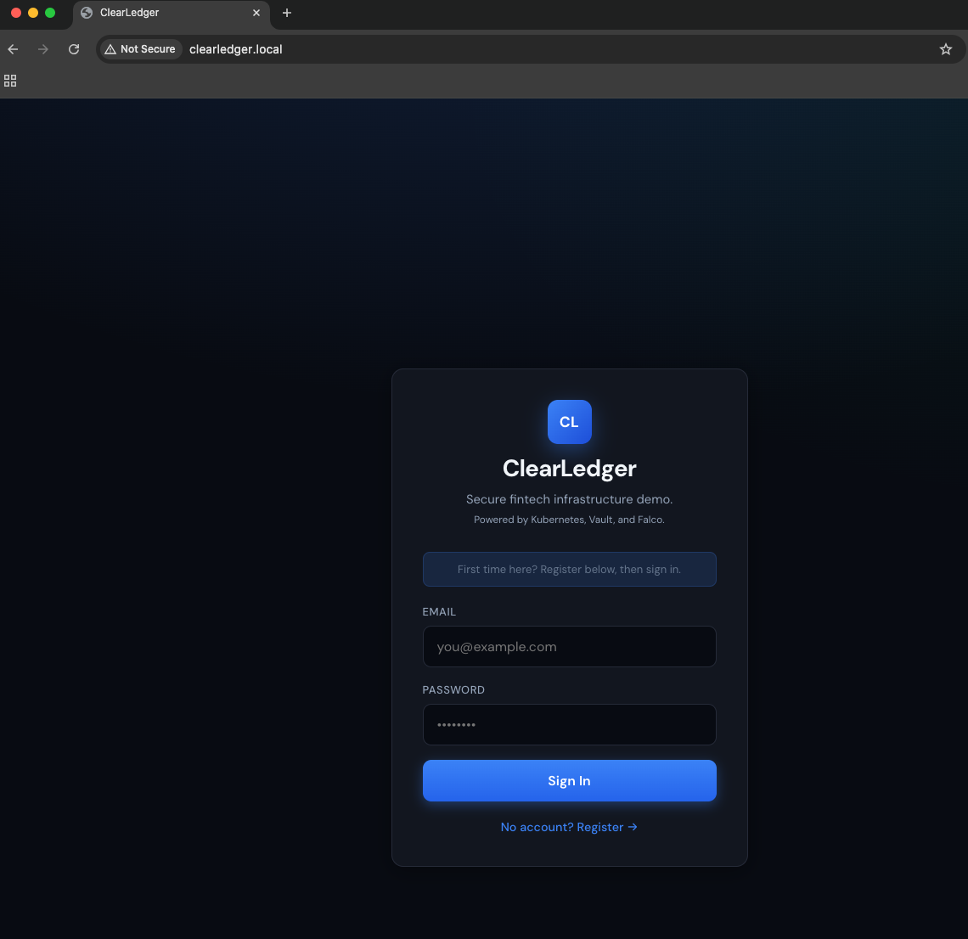Maximize window using green button
Screen dimensions: 968x939
point(50,13)
